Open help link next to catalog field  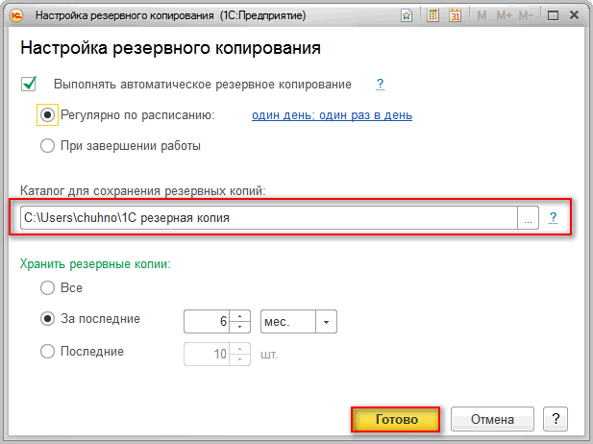(553, 218)
